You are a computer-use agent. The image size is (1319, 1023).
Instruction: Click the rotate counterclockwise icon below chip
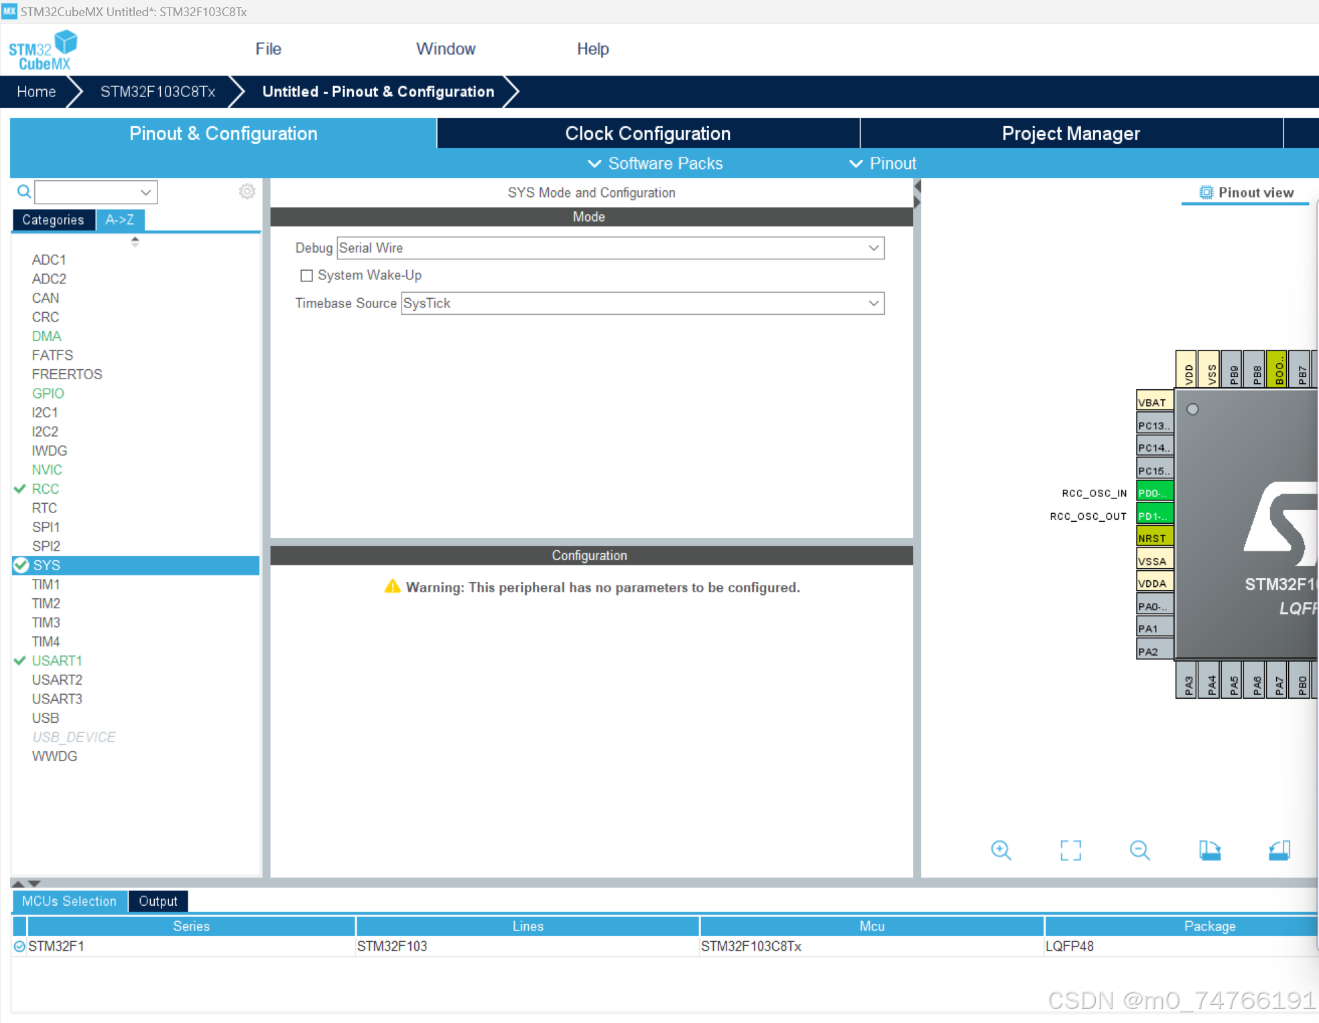[x=1279, y=850]
